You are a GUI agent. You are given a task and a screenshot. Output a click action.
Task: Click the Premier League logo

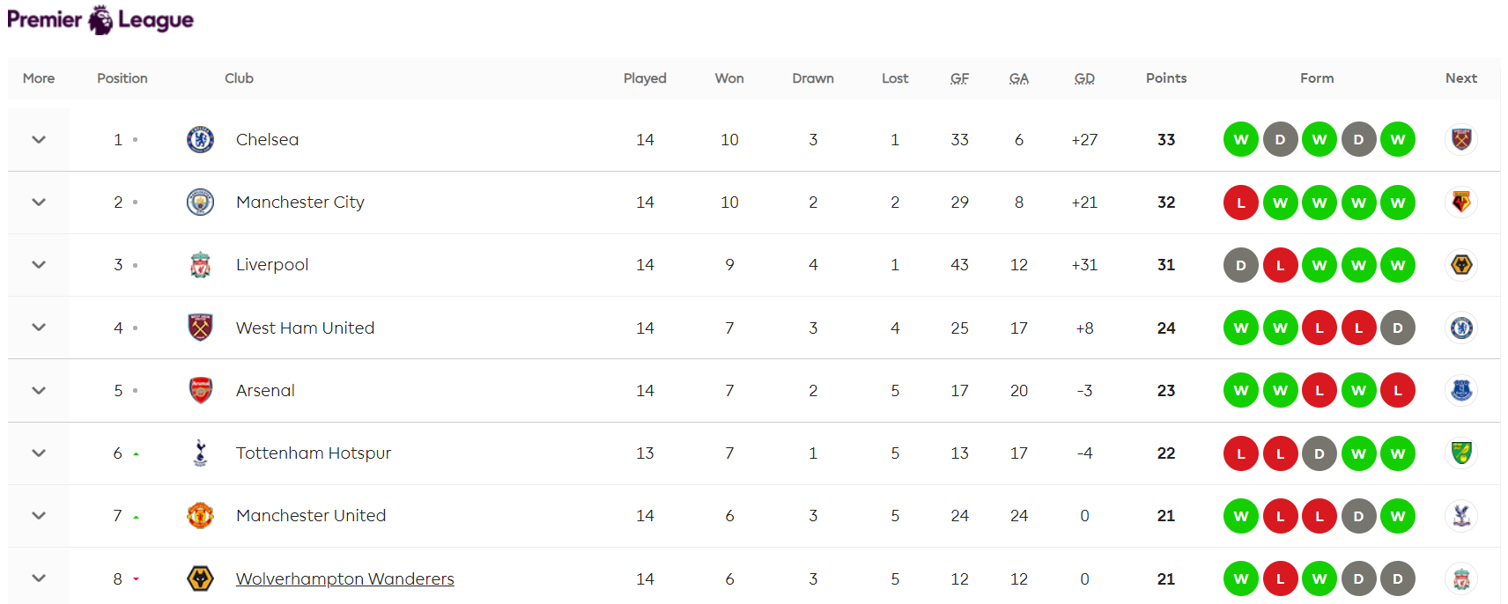(x=100, y=19)
